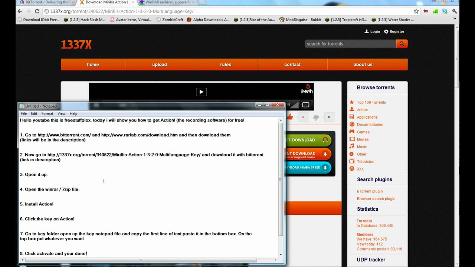
Task: Show more bookmarks with the chevron
Action: (x=455, y=19)
